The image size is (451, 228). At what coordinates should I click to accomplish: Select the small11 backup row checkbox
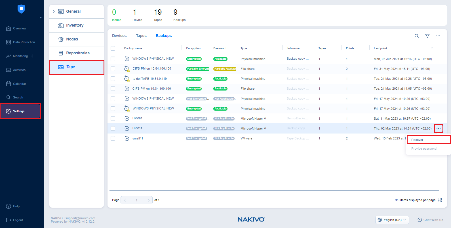113,138
